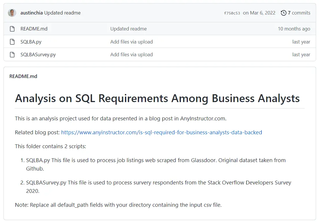The image size is (319, 223).
Task: Click the commit date on Mar 6, 2022
Action: (259, 13)
